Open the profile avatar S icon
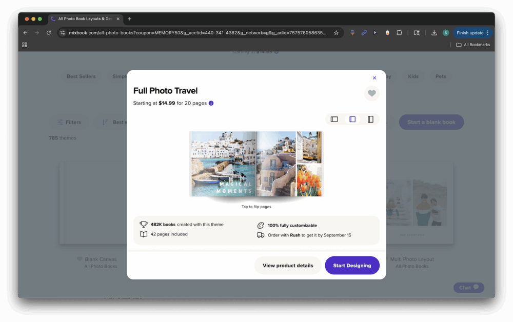The width and height of the screenshot is (513, 322). tap(446, 33)
